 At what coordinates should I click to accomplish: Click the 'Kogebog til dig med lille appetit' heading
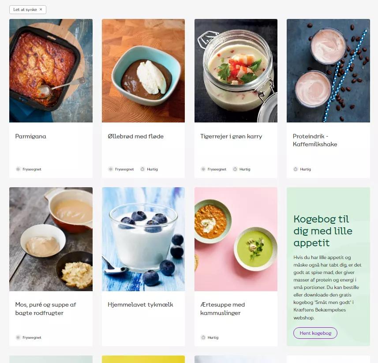pyautogui.click(x=323, y=231)
